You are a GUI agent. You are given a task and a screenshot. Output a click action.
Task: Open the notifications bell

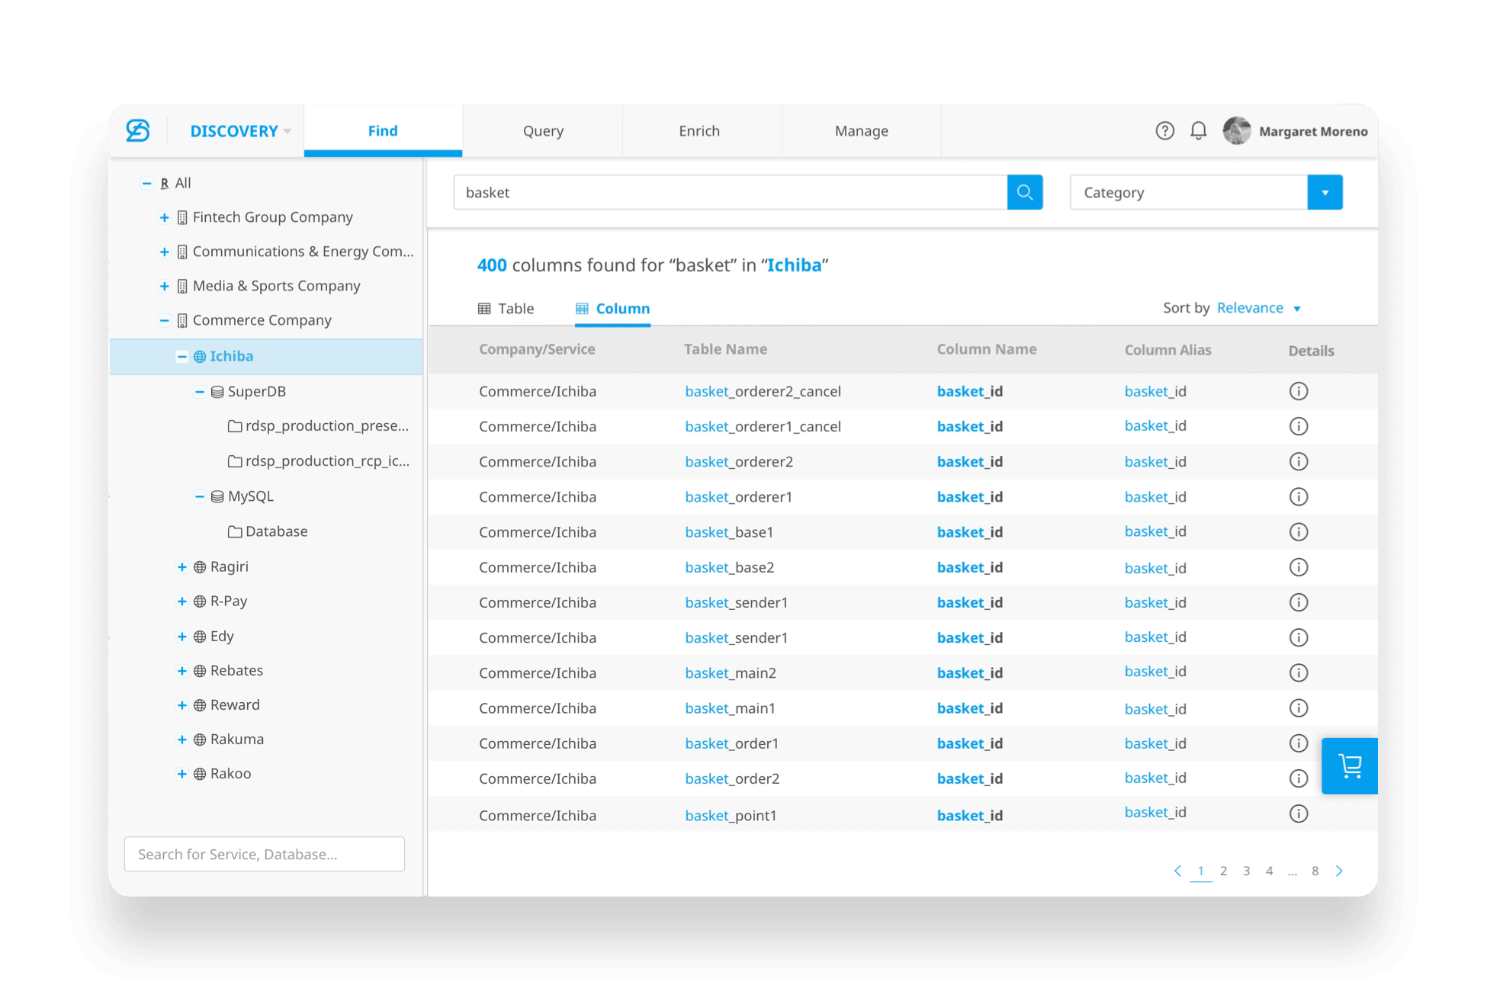pos(1198,130)
